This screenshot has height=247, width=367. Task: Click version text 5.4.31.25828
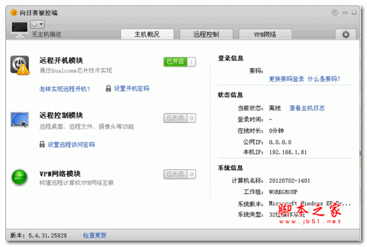(48, 235)
